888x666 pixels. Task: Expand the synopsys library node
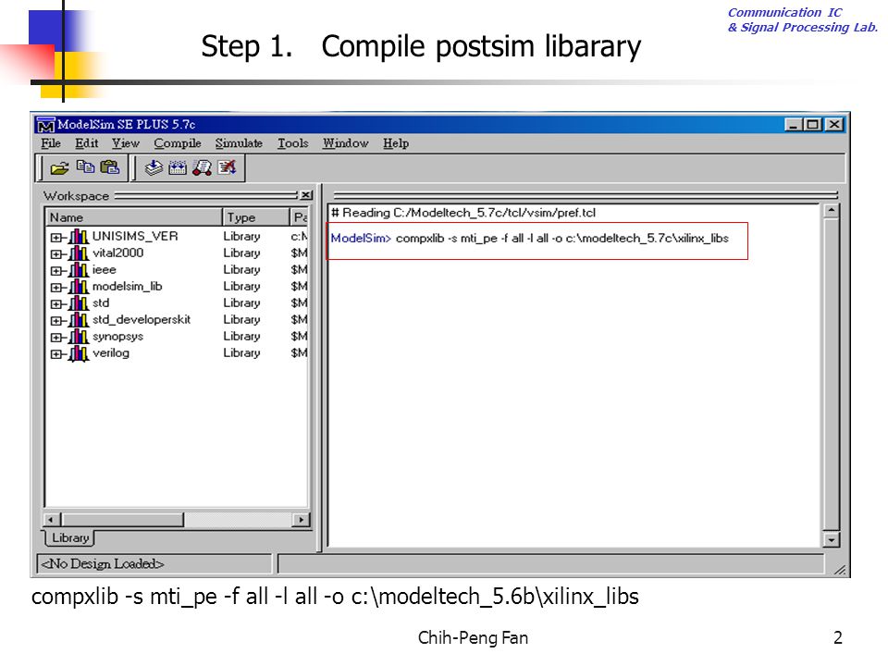coord(55,339)
